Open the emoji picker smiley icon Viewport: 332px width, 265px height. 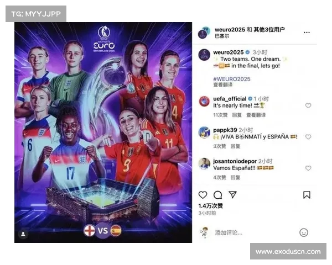[x=304, y=232]
